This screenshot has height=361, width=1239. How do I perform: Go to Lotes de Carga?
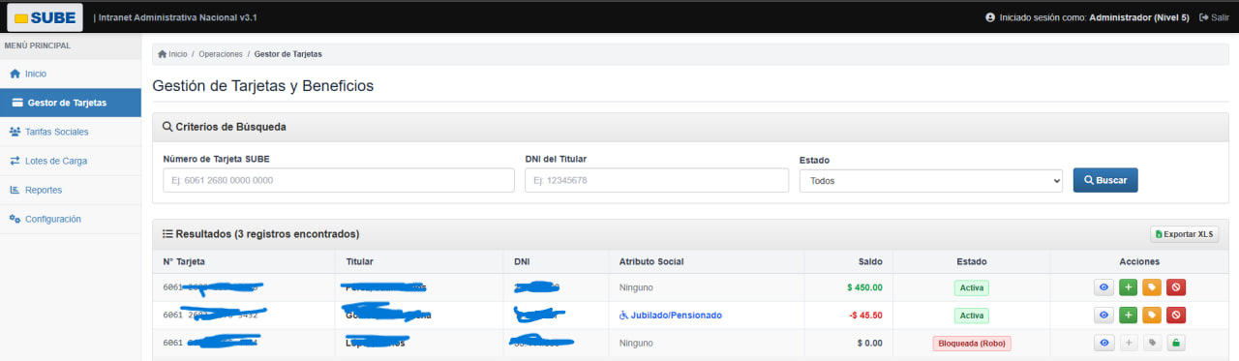point(70,161)
